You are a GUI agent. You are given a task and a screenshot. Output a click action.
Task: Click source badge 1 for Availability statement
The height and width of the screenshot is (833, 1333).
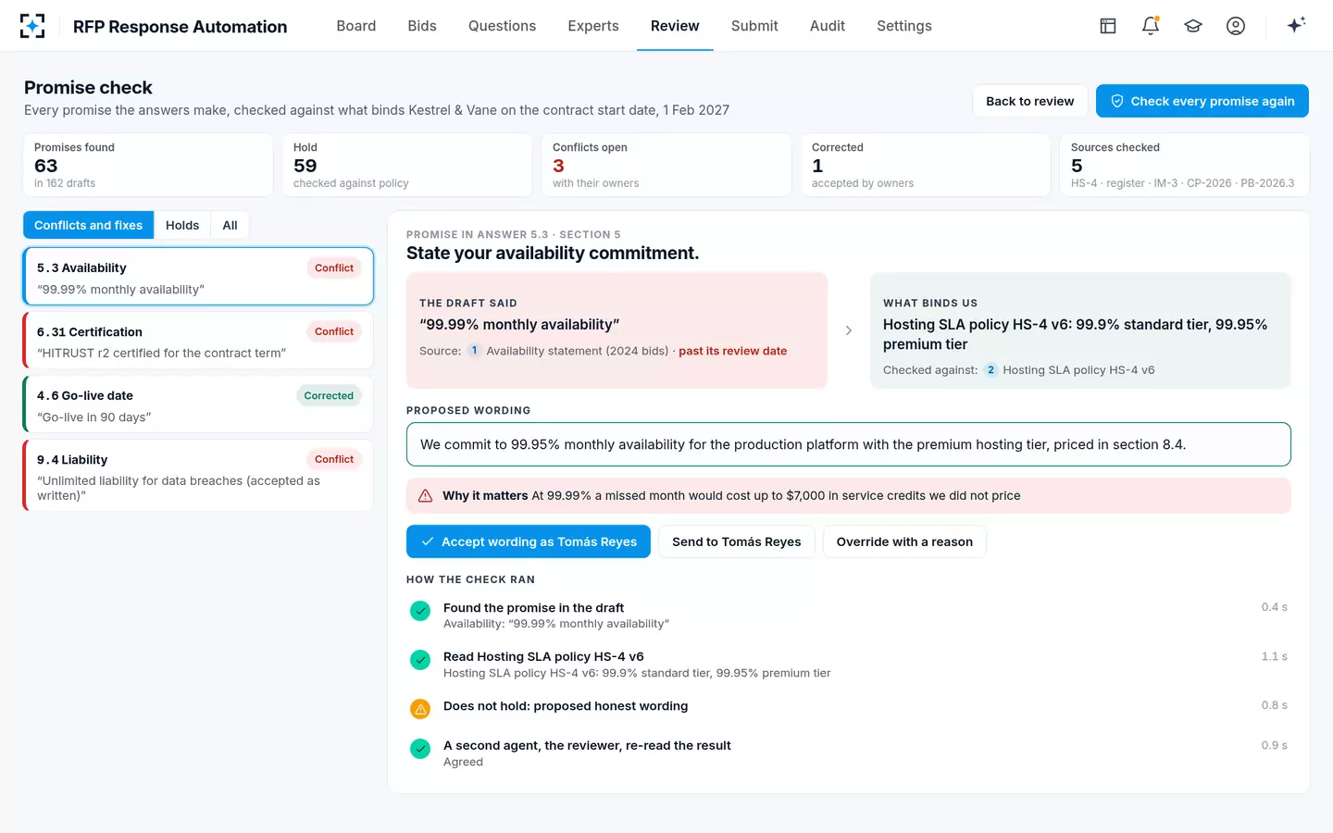coord(474,351)
